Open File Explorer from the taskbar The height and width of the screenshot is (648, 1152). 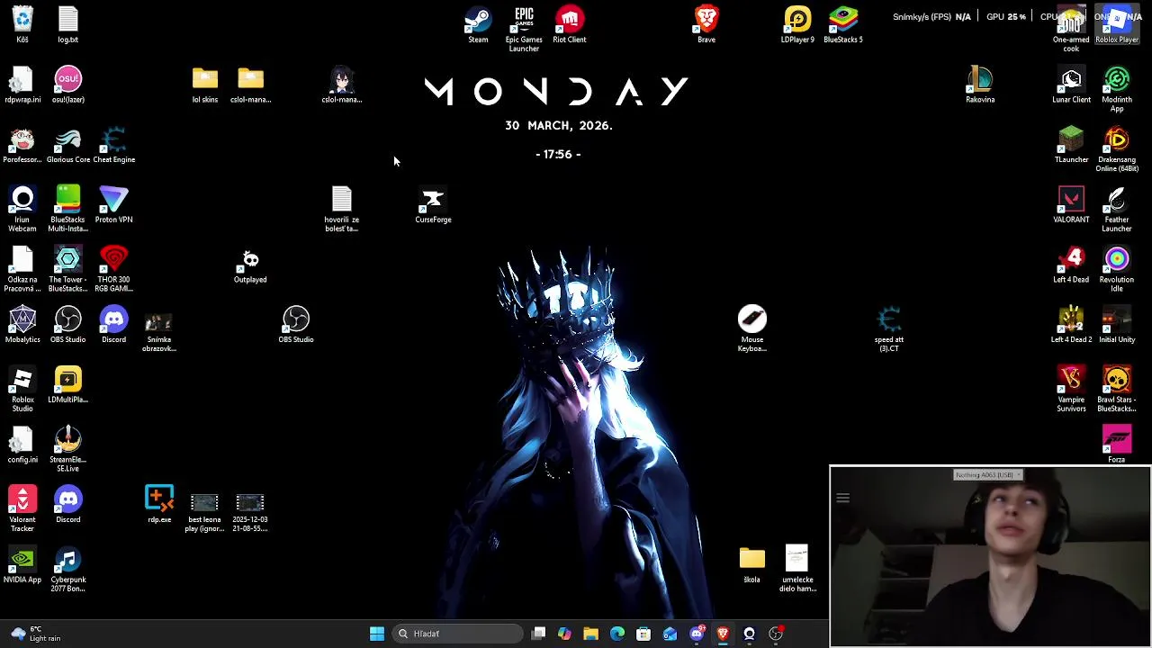click(591, 634)
